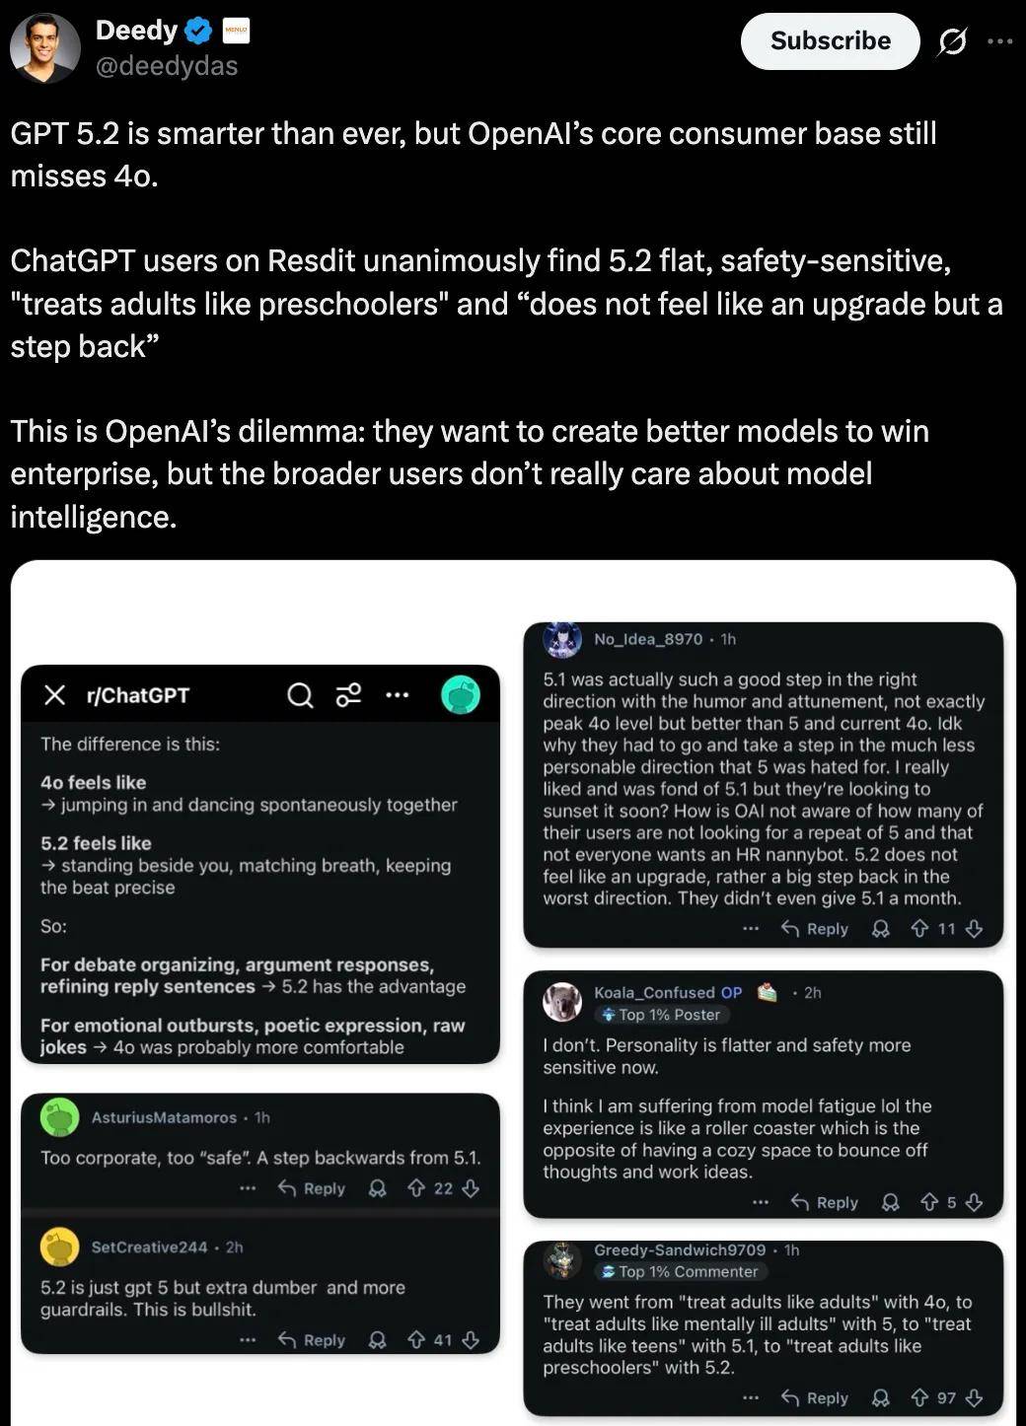Upvote SetCreative244's comment
1026x1426 pixels.
point(416,1340)
